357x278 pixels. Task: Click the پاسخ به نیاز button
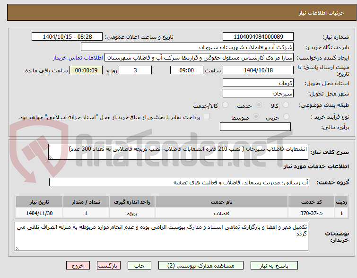(274, 266)
